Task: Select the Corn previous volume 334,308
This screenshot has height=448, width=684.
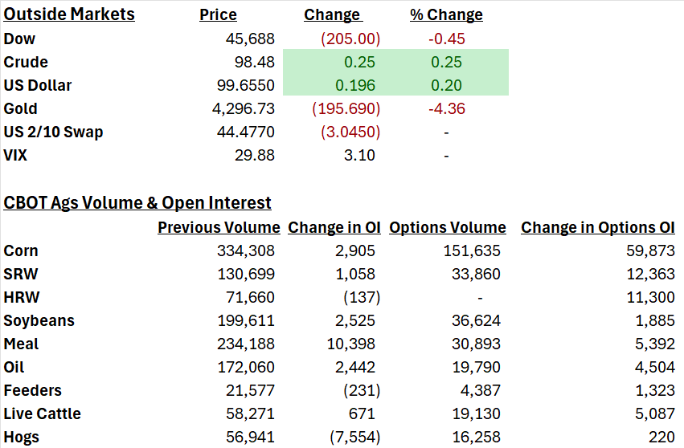Action: click(246, 250)
